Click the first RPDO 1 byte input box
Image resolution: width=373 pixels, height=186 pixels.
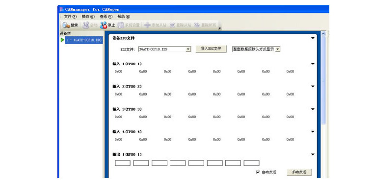(x=123, y=163)
